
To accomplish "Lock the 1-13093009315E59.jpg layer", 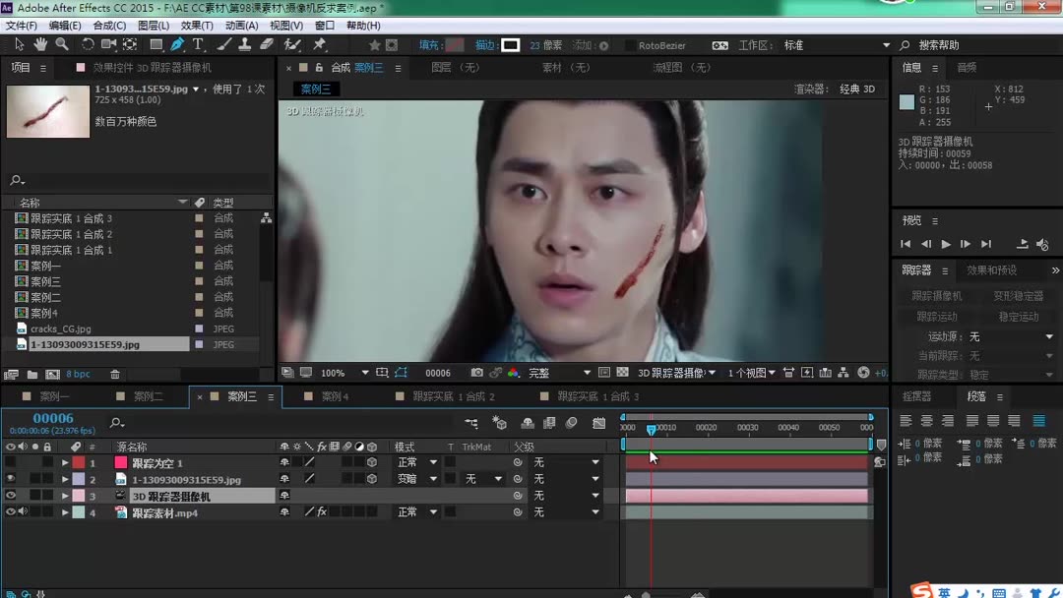I will click(x=49, y=479).
